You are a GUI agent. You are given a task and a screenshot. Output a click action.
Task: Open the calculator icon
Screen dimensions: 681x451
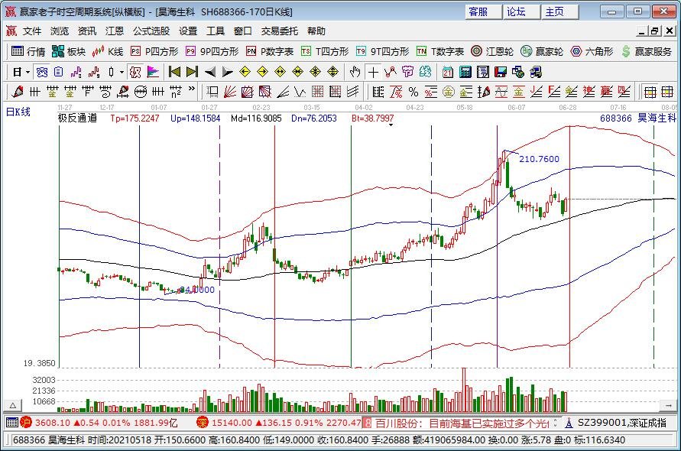coord(465,72)
